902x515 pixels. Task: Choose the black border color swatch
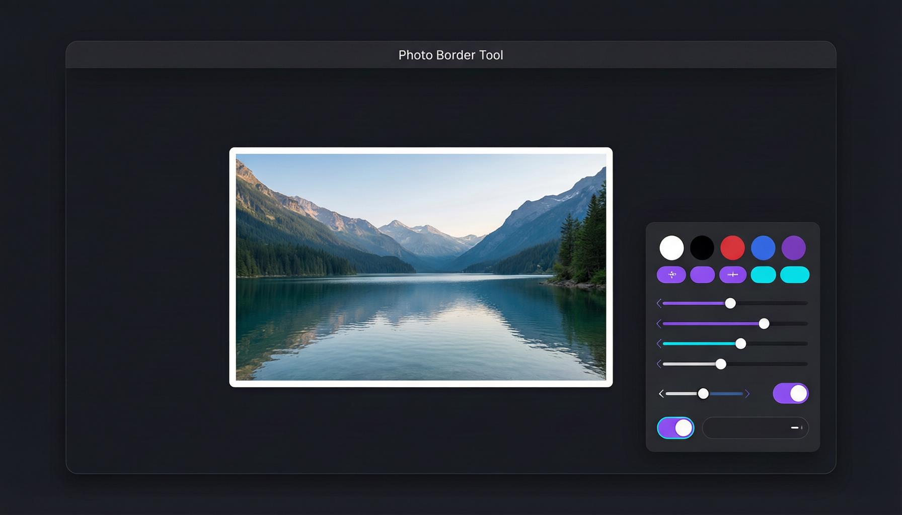pyautogui.click(x=702, y=248)
